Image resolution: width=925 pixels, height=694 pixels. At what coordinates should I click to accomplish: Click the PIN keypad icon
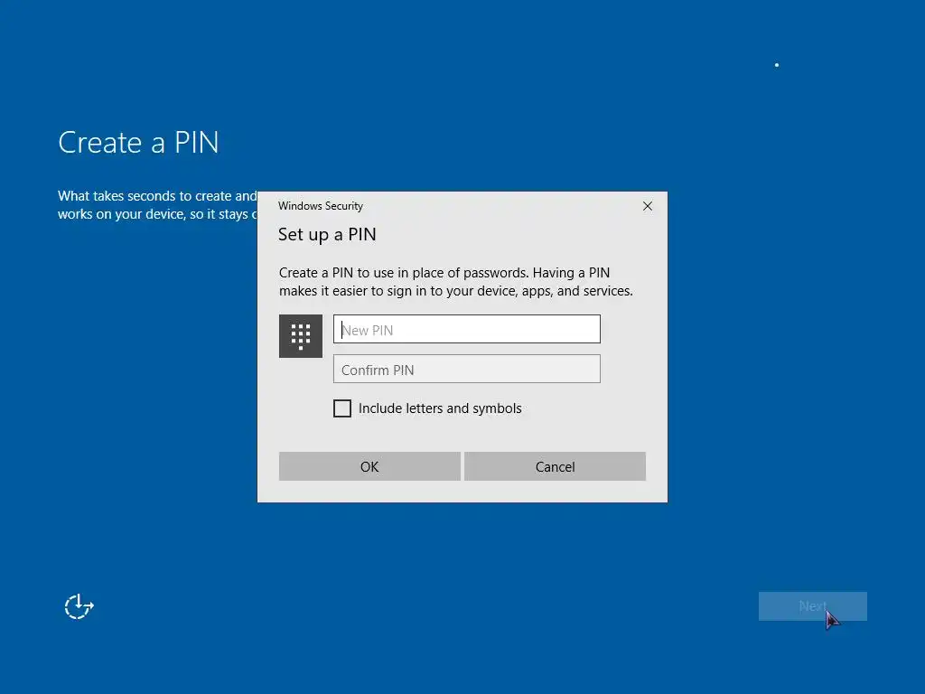(301, 336)
